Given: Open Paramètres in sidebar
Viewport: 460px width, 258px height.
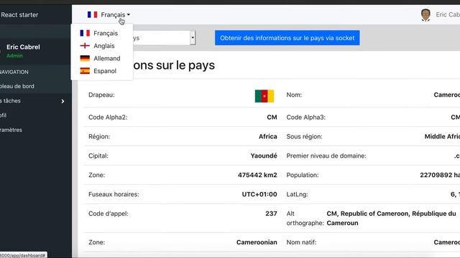Looking at the screenshot, I should (x=11, y=130).
